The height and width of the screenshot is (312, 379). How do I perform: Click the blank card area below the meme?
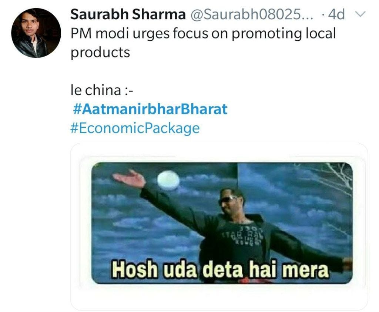point(219,297)
